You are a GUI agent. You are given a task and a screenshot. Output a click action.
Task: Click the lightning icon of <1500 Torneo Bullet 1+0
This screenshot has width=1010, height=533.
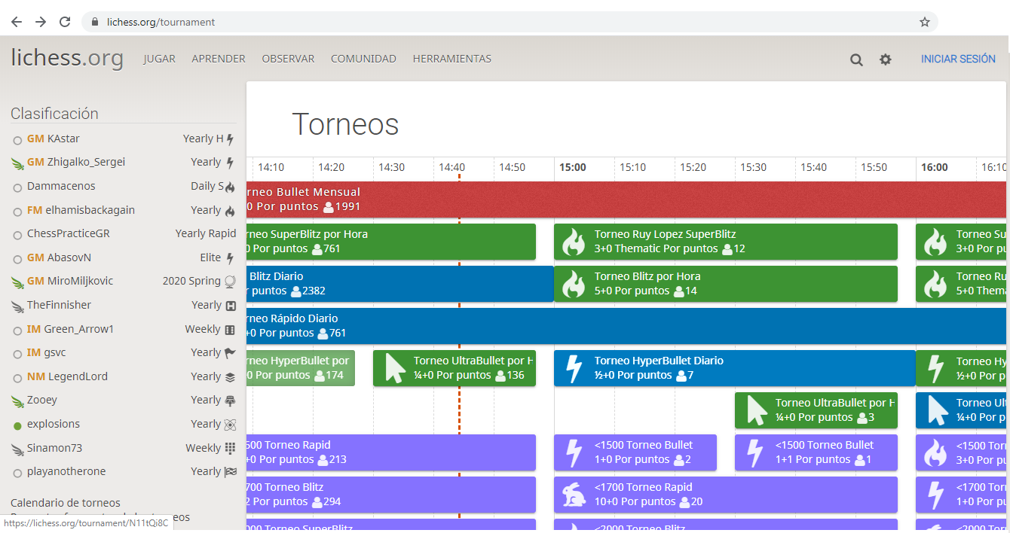click(574, 452)
